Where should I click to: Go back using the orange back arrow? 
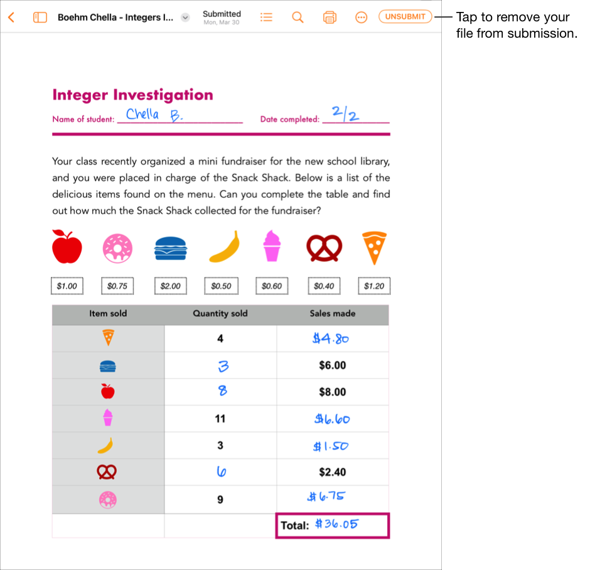11,17
